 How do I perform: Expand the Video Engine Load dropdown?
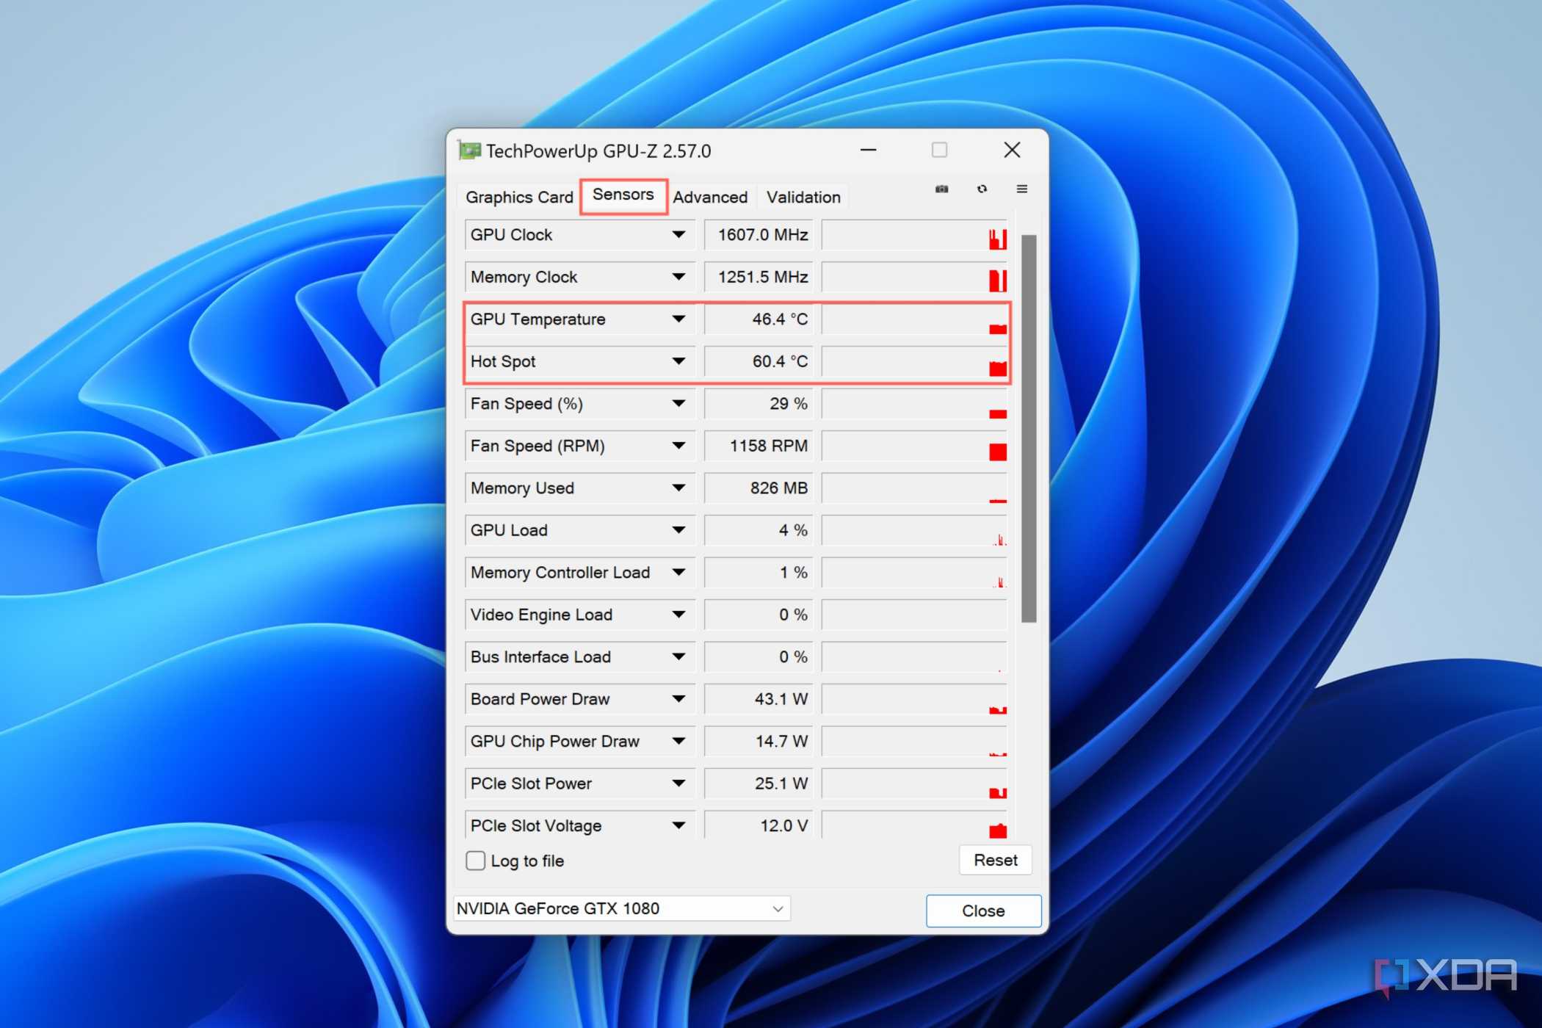[678, 615]
